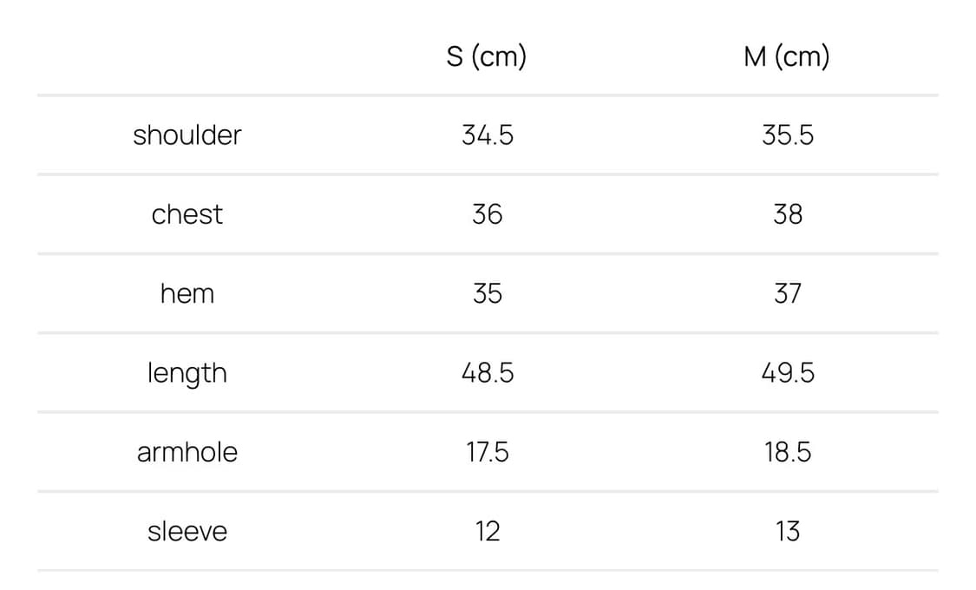This screenshot has height=590, width=976.
Task: Select the sleeve value 13 for size M
Action: coord(788,532)
